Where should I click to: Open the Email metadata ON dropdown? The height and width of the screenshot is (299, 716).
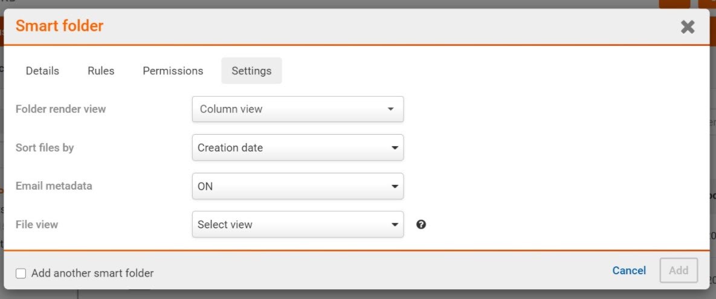297,186
